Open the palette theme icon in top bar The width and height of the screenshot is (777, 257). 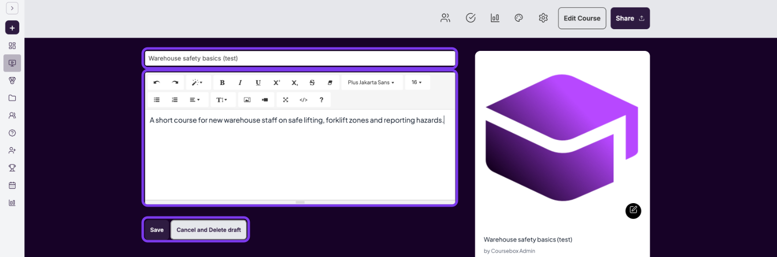click(x=519, y=18)
